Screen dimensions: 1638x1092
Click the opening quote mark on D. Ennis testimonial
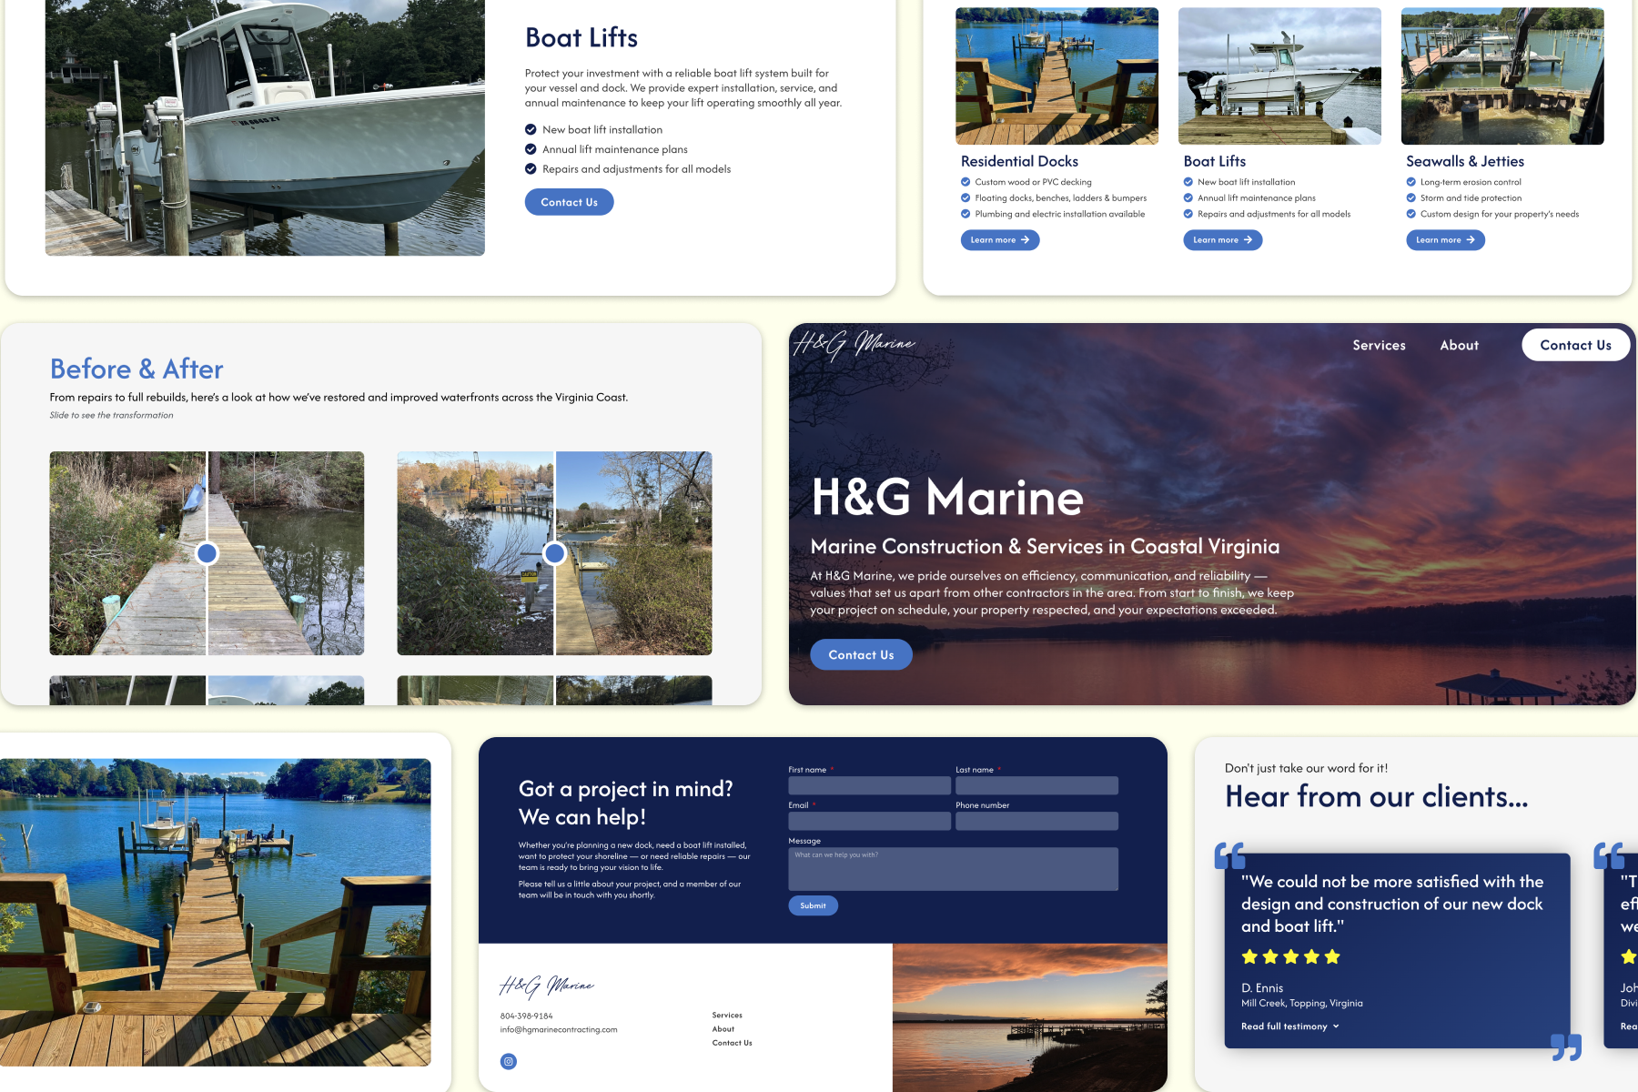(x=1229, y=855)
